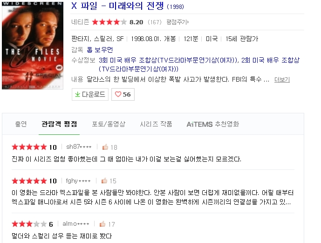
Task: Open the 포토/동영상 tab
Action: pyautogui.click(x=109, y=124)
